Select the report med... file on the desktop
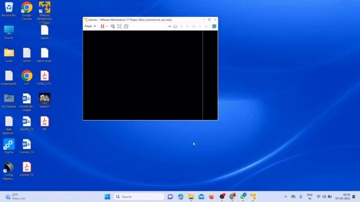Image resolution: width=360 pixels, height=202 pixels. click(x=44, y=55)
